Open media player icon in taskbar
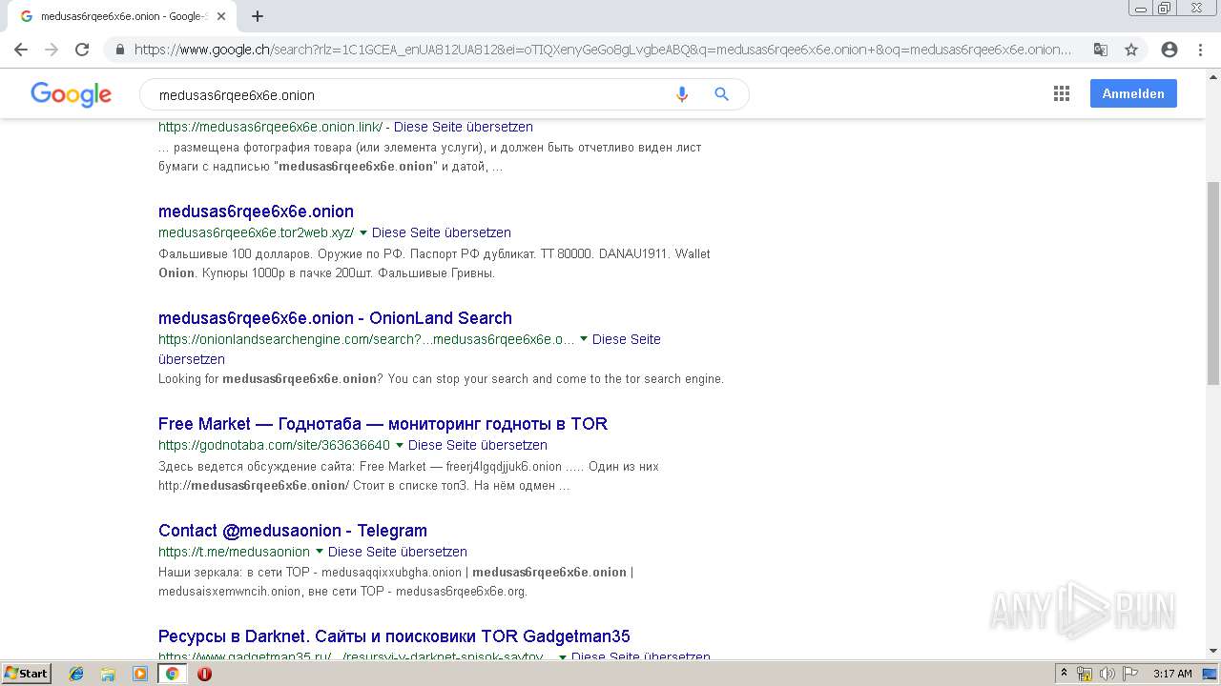1221x686 pixels. 140,674
